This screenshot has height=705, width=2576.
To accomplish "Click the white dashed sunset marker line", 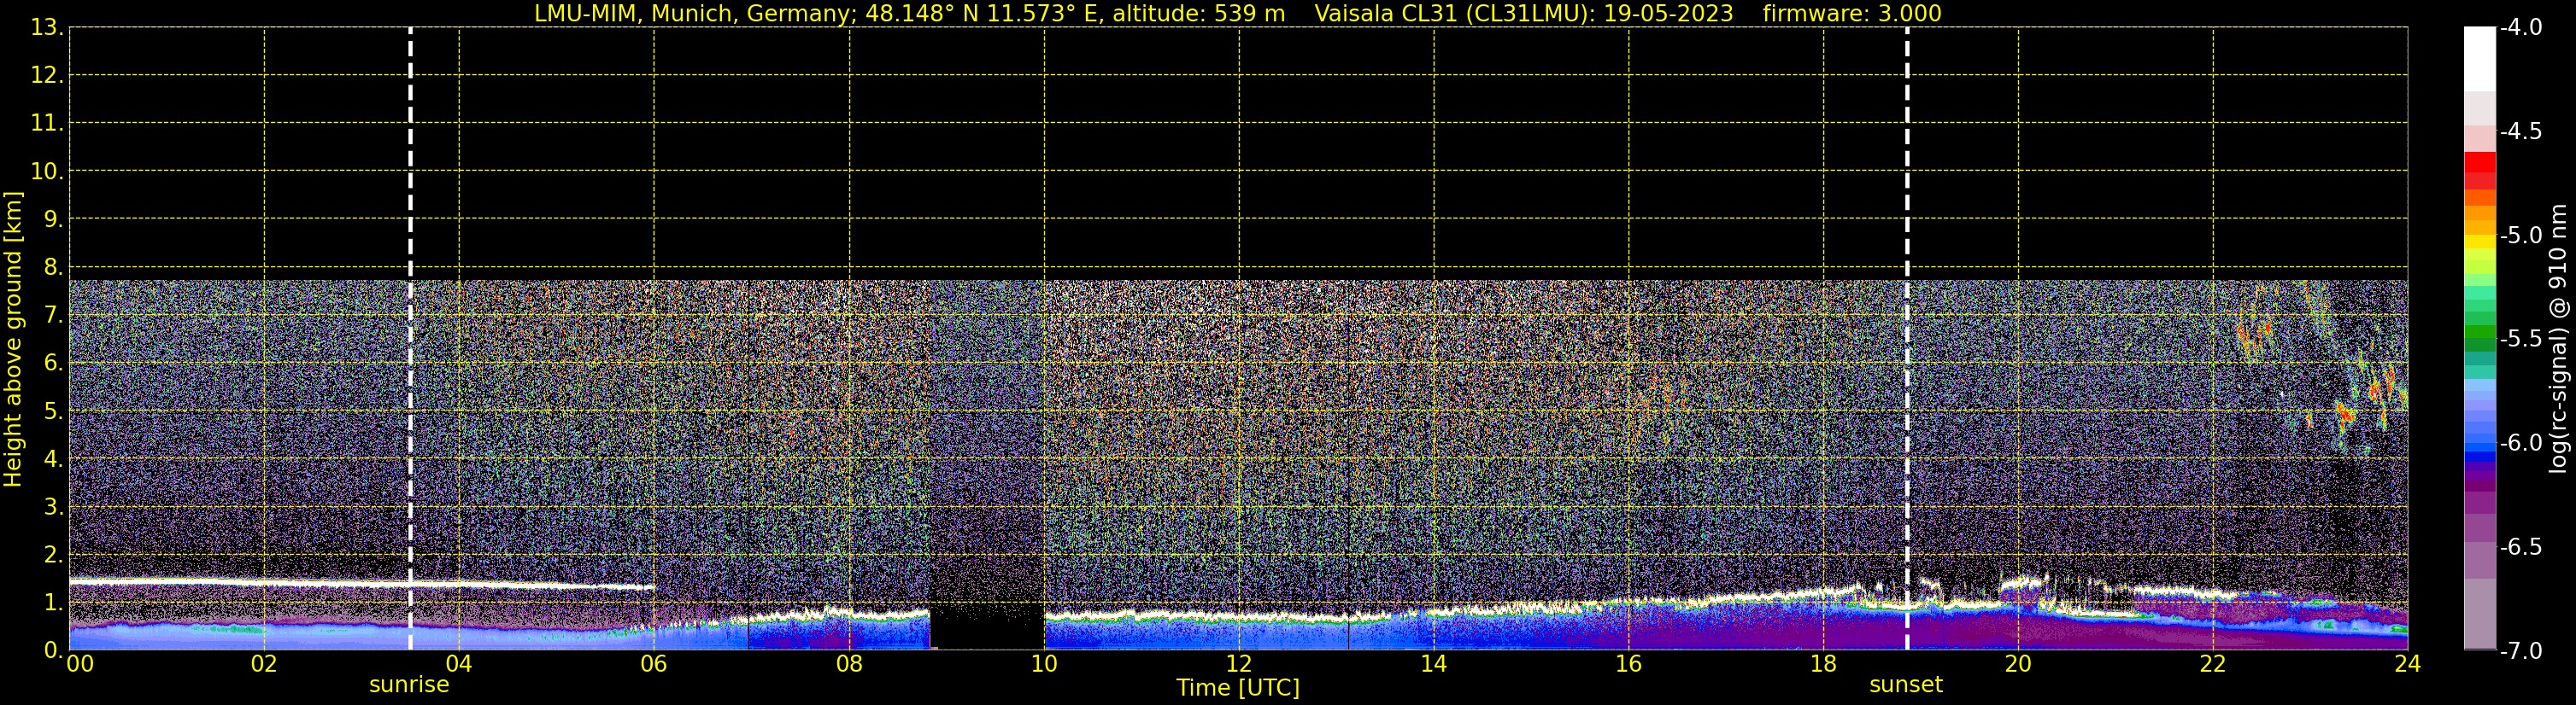I will click(1907, 339).
